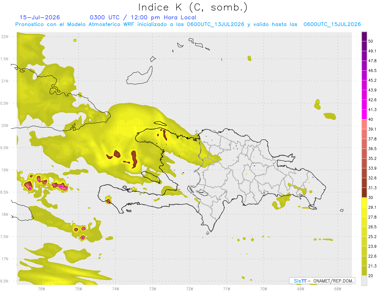Click the 'SisTT – ONAMET/REP.DOM.' label
This screenshot has width=379, height=293.
(322, 281)
